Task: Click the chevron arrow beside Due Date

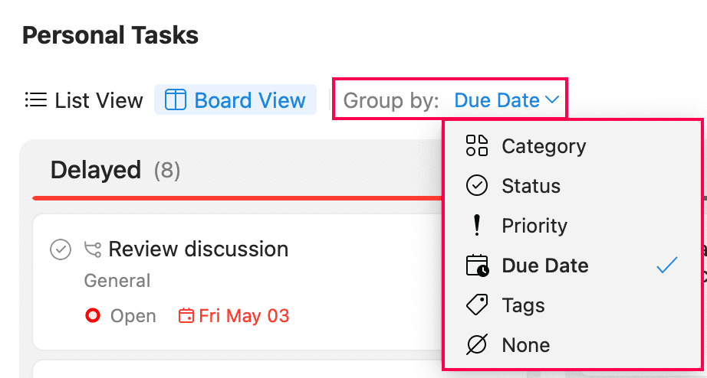Action: 551,100
